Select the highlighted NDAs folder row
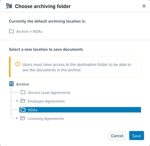The height and width of the screenshot is (146, 150). coord(80,109)
